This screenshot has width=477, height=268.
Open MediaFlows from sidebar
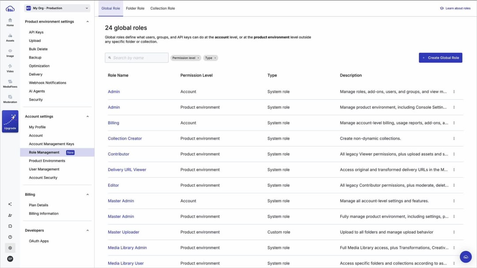10,84
